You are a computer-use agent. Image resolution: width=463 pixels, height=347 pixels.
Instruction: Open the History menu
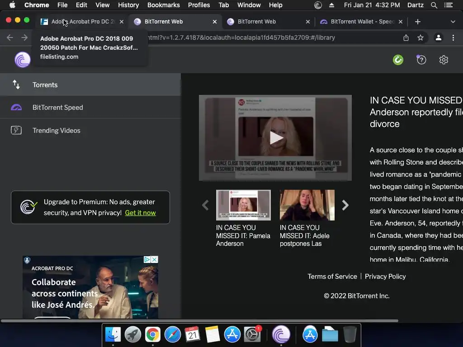coord(128,5)
